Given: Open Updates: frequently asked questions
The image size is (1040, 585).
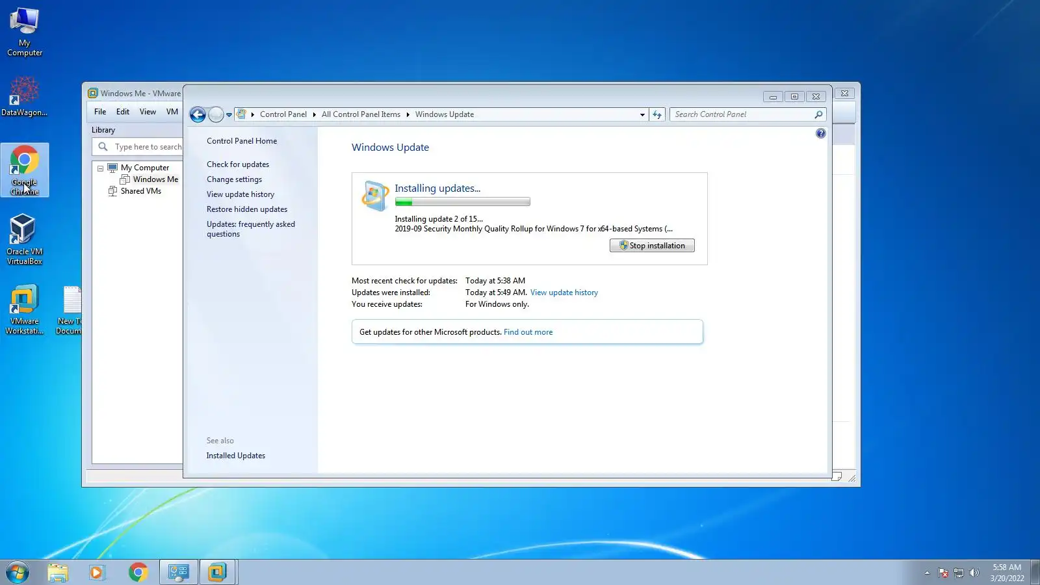Looking at the screenshot, I should (251, 229).
